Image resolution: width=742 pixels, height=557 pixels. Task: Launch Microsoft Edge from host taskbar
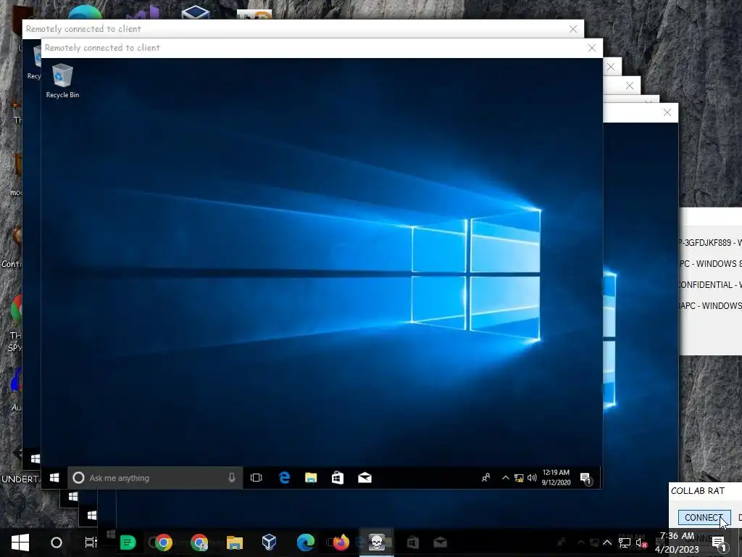306,542
